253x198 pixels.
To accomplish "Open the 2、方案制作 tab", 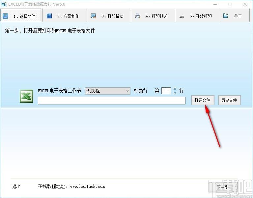I will tap(65, 15).
